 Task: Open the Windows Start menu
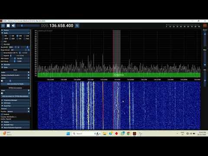coord(68,133)
